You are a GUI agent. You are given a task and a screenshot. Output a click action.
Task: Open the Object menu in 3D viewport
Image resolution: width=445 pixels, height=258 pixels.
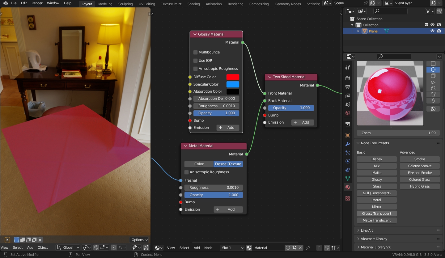43,247
